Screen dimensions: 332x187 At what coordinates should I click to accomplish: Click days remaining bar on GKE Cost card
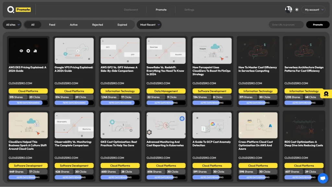pyautogui.click(x=120, y=177)
